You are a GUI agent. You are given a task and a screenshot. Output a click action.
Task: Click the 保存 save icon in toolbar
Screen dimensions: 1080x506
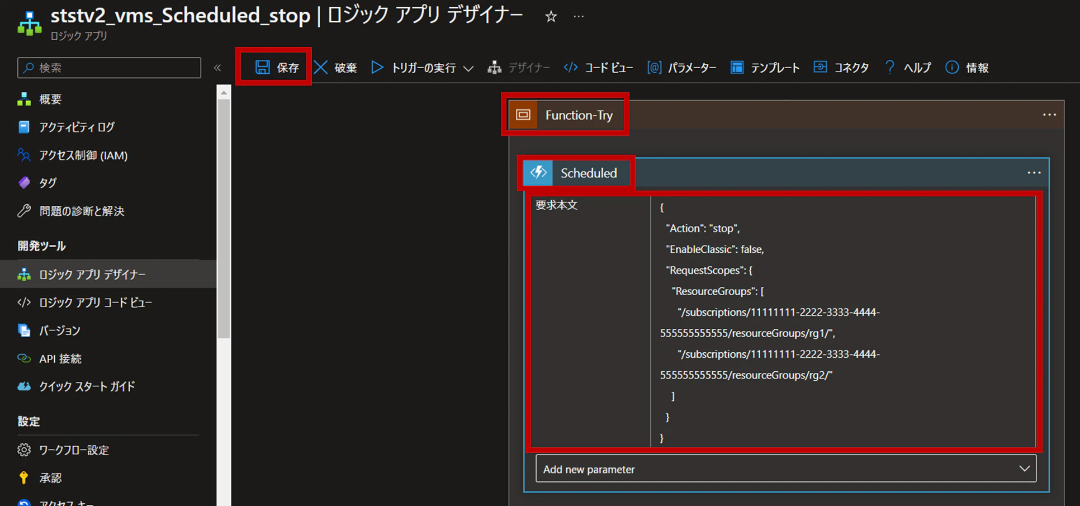263,68
